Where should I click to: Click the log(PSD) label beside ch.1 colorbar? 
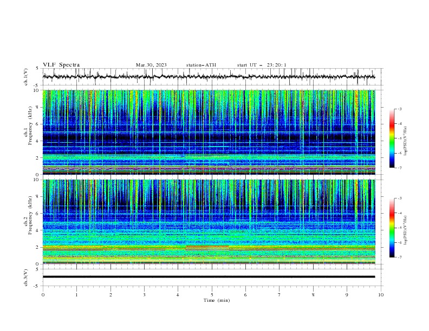[x=406, y=141]
